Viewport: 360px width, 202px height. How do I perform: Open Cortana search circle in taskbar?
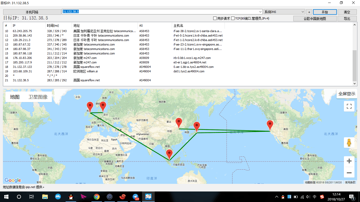point(19,197)
